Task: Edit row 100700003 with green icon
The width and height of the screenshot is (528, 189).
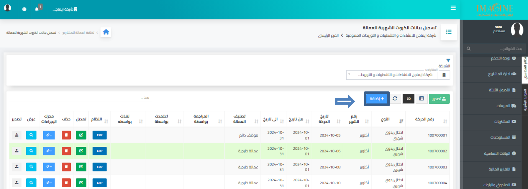Action: point(81,167)
